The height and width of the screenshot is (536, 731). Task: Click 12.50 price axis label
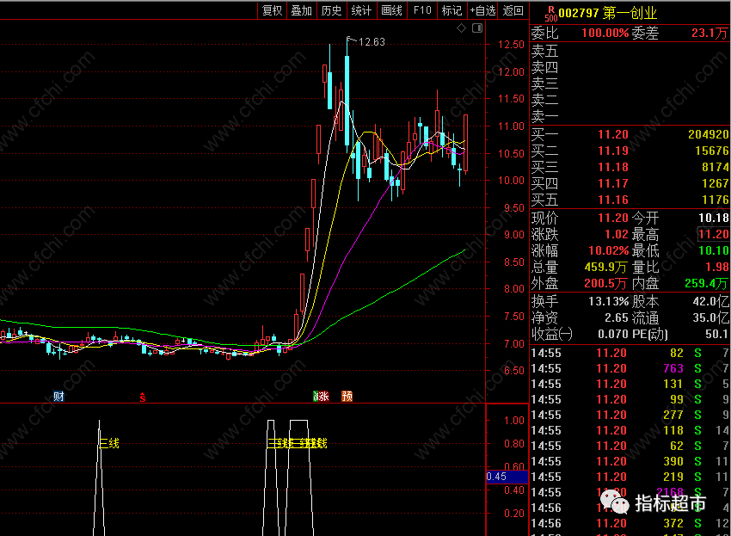[511, 45]
